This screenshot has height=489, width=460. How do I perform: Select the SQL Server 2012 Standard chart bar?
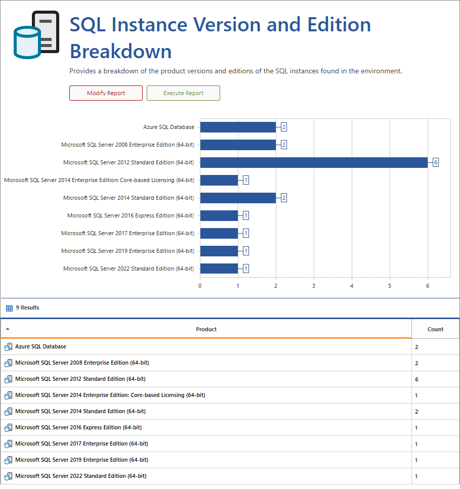314,162
